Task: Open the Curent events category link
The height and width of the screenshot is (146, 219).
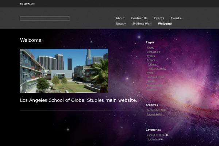Action: point(155,135)
